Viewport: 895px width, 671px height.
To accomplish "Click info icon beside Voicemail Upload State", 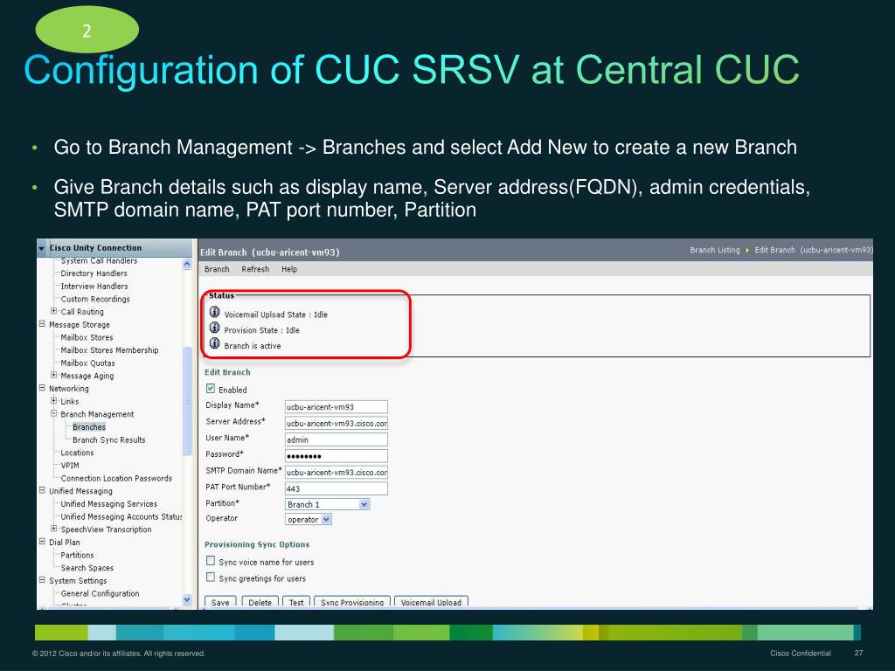I will 215,312.
